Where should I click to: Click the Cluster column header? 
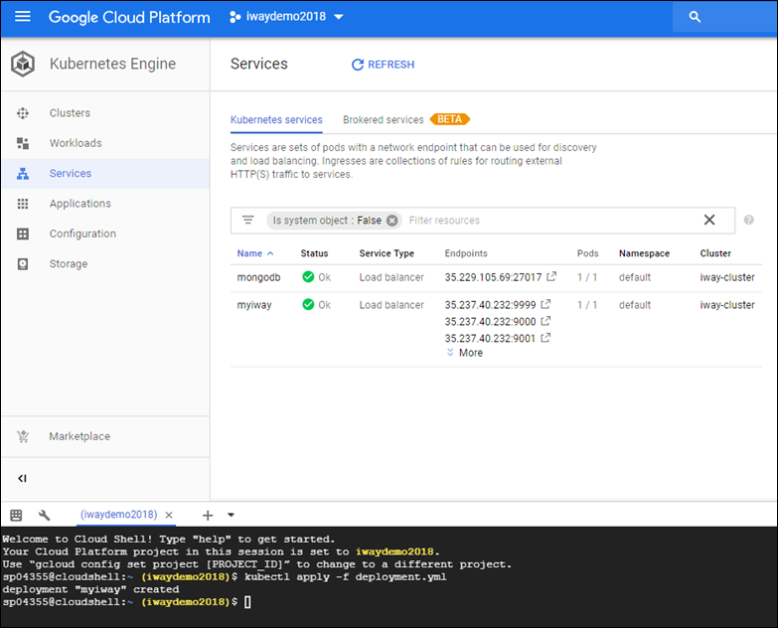coord(715,253)
